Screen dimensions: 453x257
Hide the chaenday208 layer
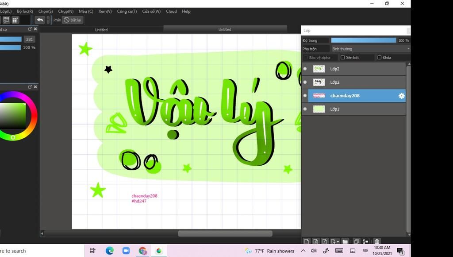click(x=305, y=96)
